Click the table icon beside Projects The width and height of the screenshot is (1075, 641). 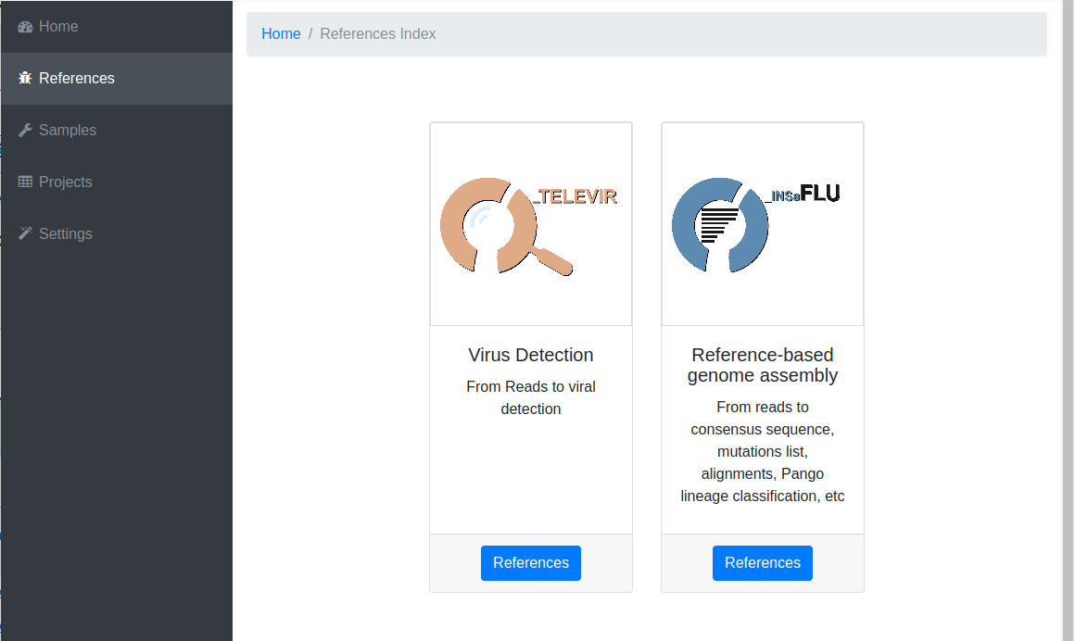pos(25,182)
